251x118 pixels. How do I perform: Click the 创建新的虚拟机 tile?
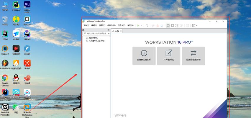click(x=144, y=56)
